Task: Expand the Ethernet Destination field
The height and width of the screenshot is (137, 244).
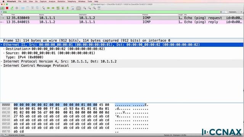Action: (x=4, y=49)
